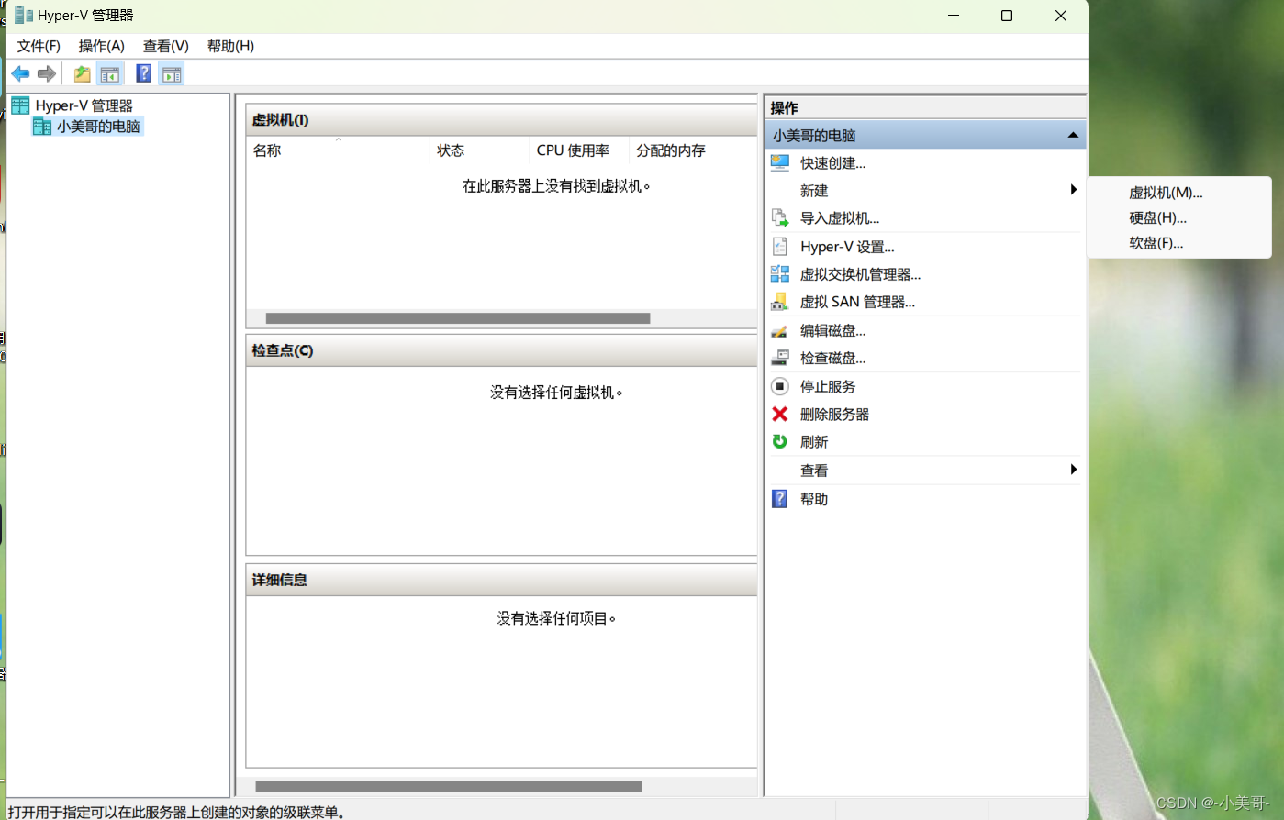Select 导入虚拟机 to import a VM

[x=839, y=218]
